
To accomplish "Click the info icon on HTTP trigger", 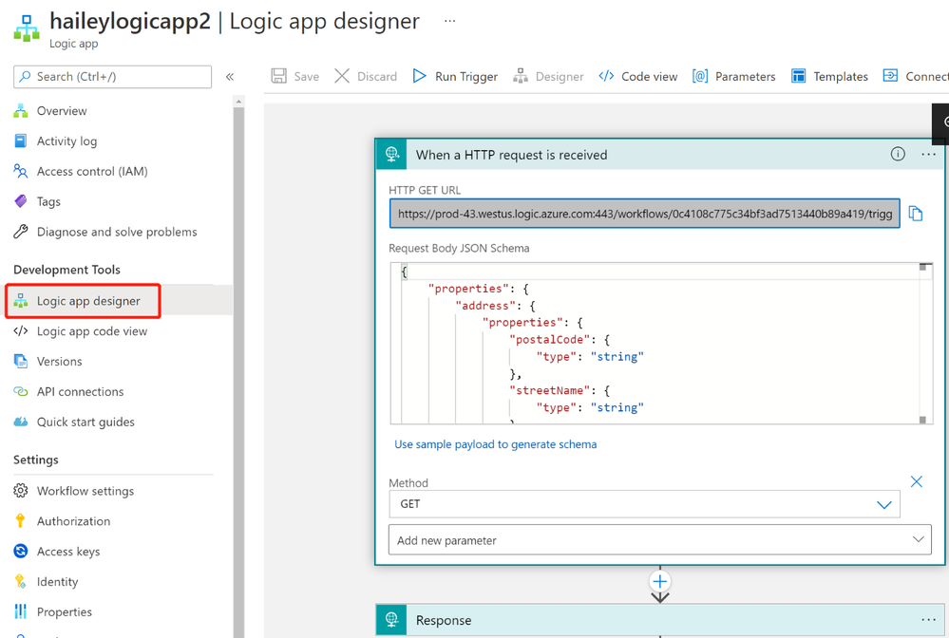I will coord(898,154).
